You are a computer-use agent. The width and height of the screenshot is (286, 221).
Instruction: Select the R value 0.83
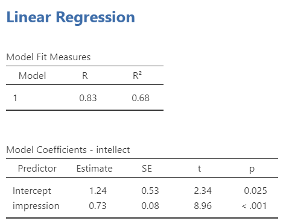[x=88, y=98]
